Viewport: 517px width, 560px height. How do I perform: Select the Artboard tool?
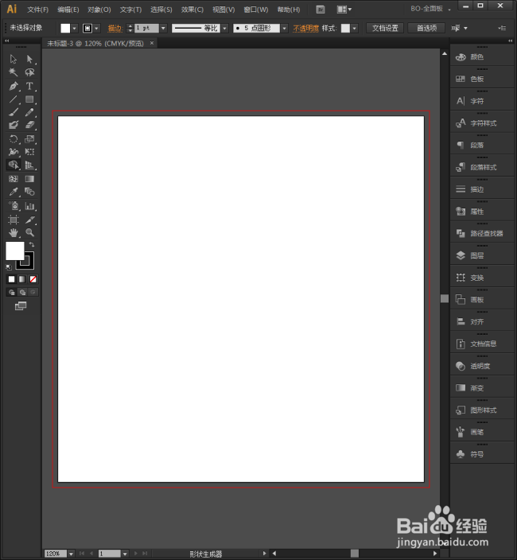(14, 220)
